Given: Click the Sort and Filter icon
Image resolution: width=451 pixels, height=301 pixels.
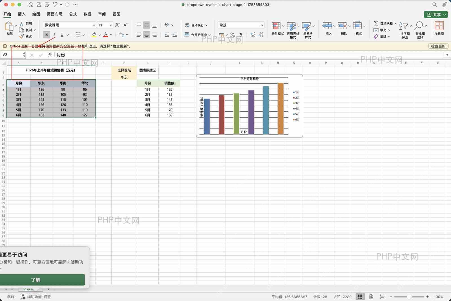Looking at the screenshot, I should click(x=403, y=26).
